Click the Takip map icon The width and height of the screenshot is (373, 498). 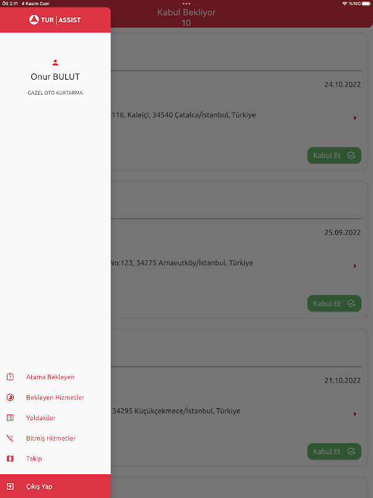(10, 459)
